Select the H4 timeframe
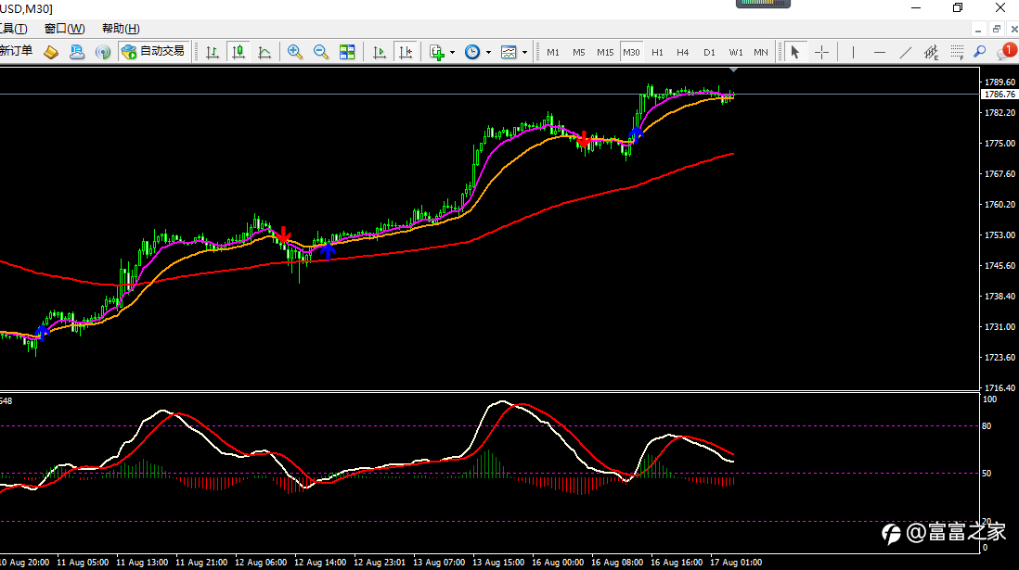Image resolution: width=1019 pixels, height=570 pixels. [x=682, y=52]
